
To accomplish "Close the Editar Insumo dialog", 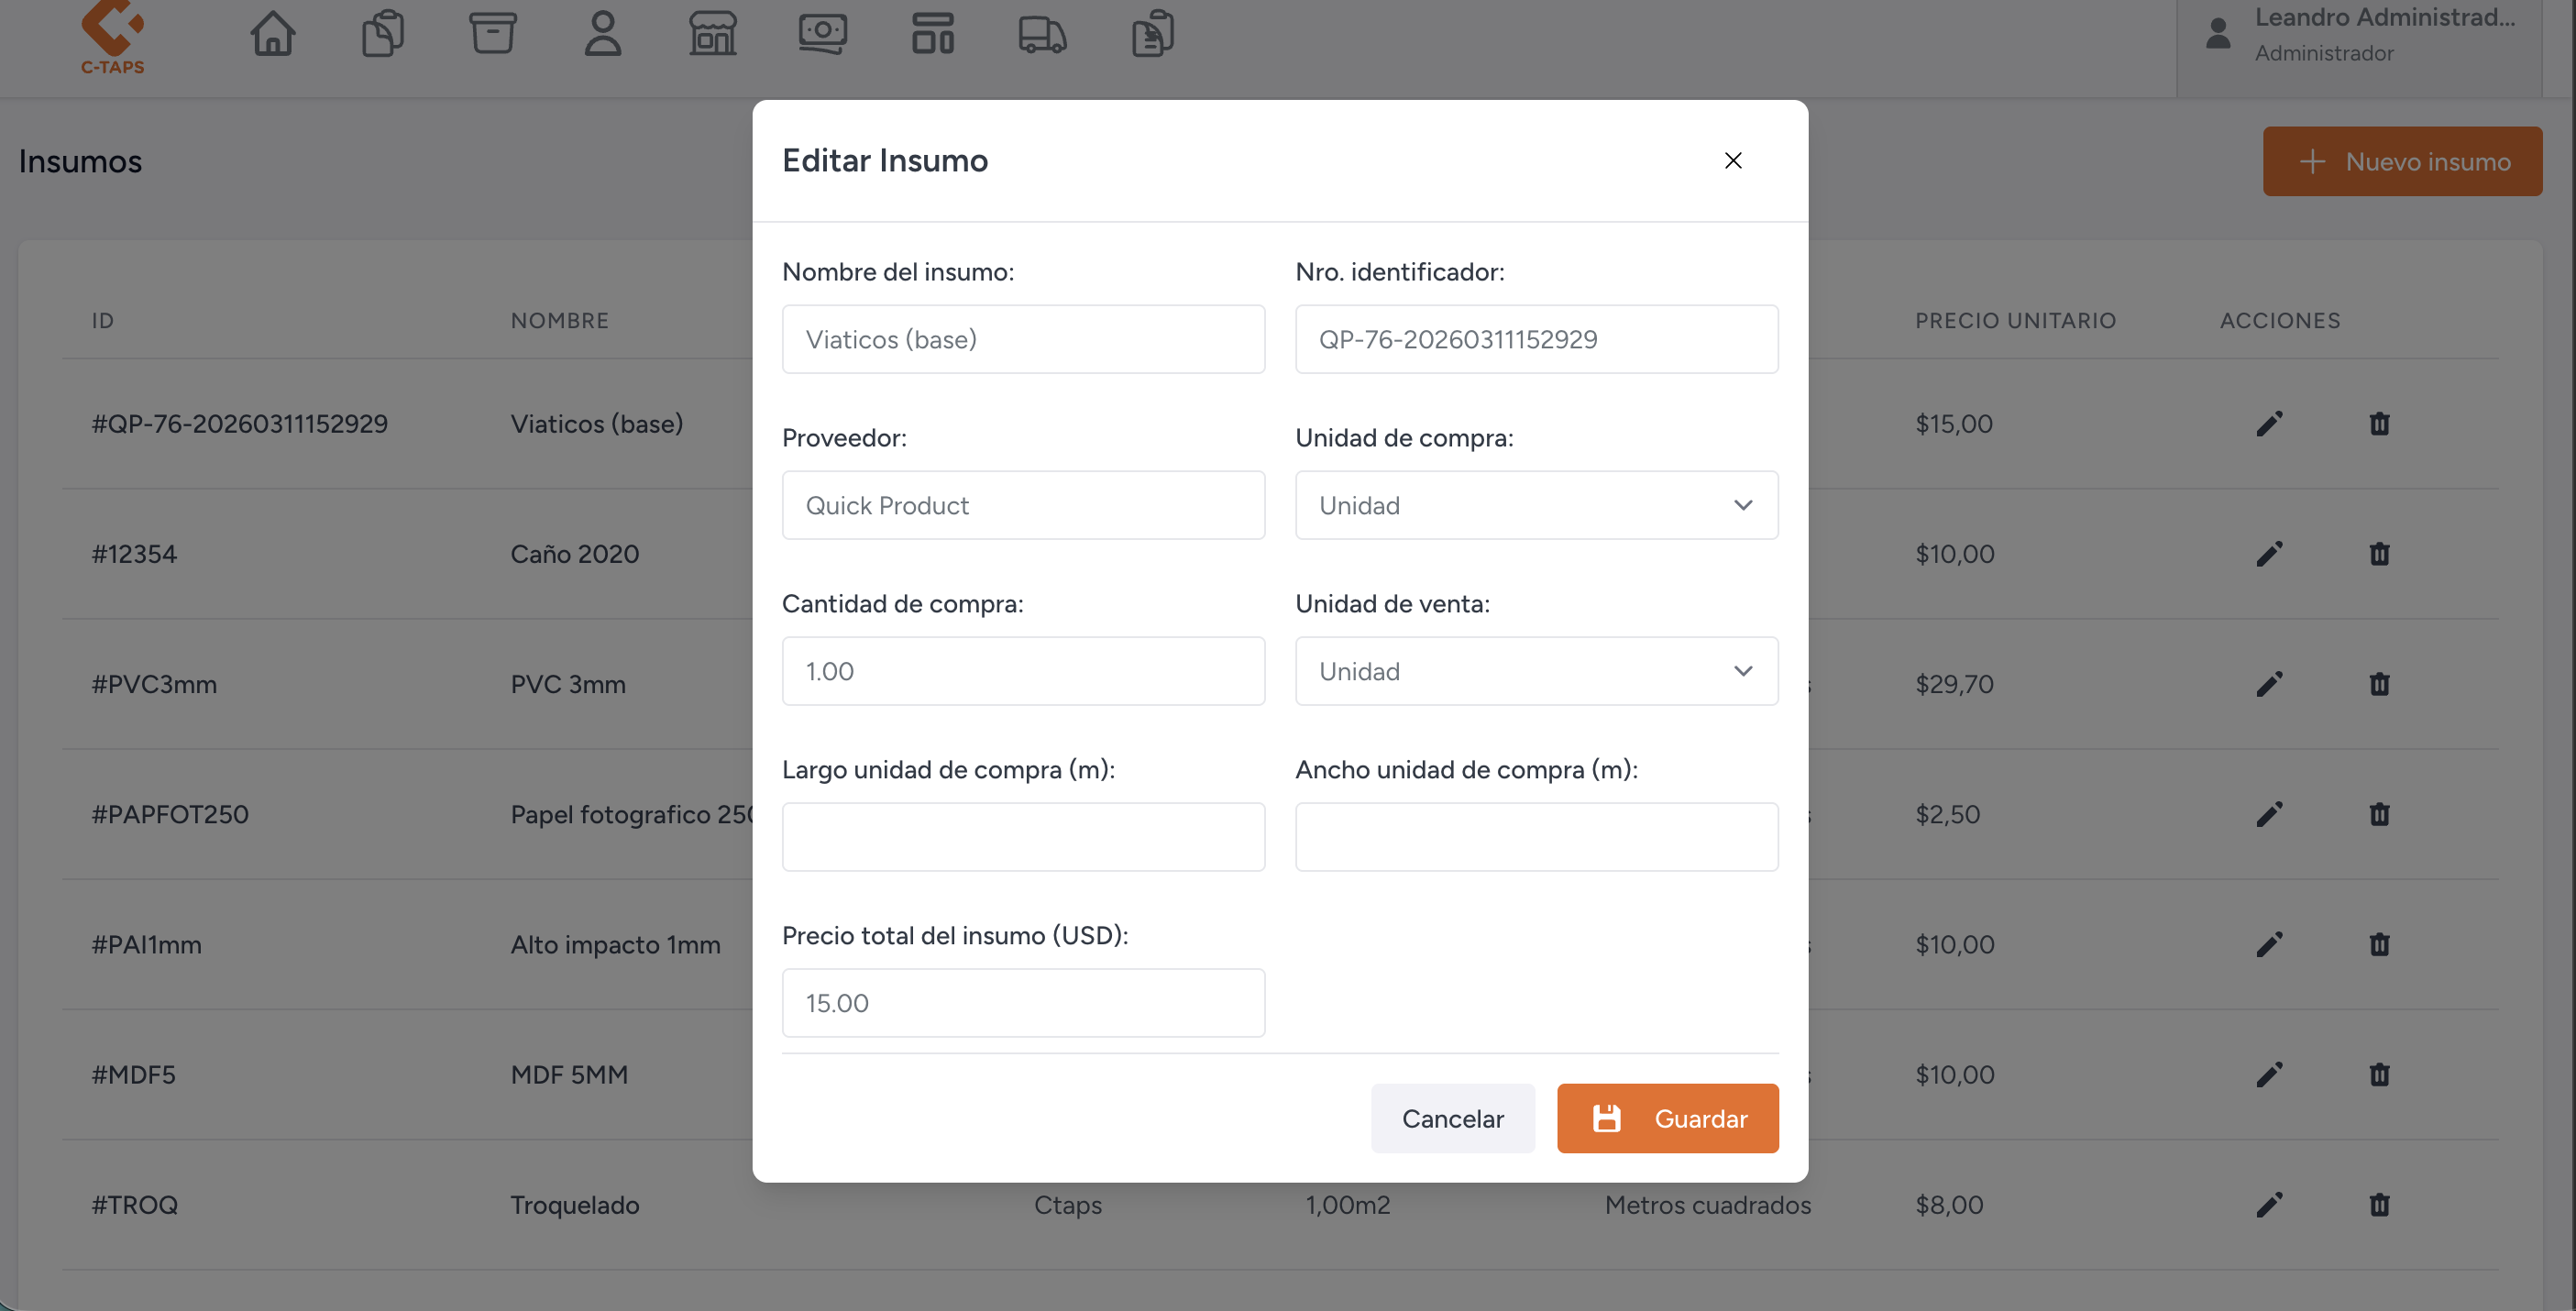I will [x=1733, y=160].
